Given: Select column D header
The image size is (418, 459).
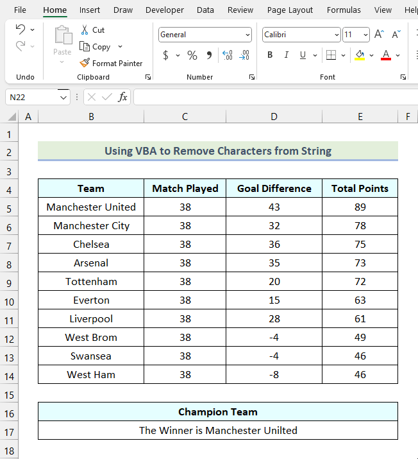Looking at the screenshot, I should click(274, 117).
